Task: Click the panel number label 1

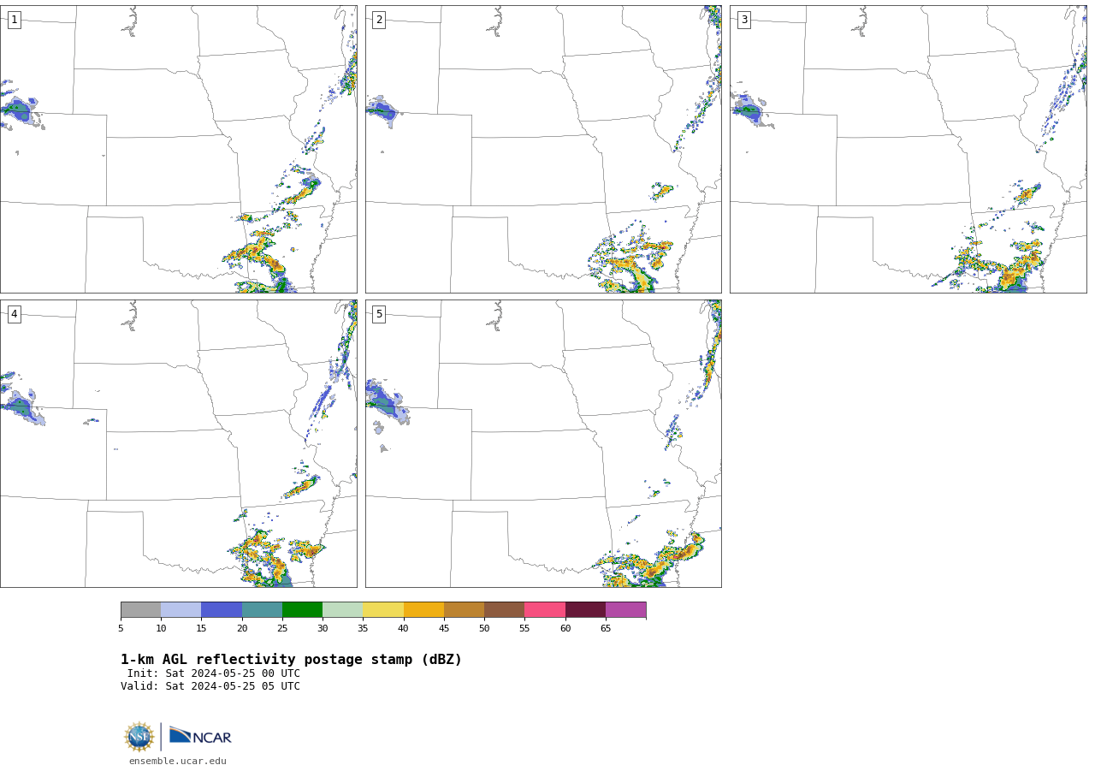Action: pos(14,20)
